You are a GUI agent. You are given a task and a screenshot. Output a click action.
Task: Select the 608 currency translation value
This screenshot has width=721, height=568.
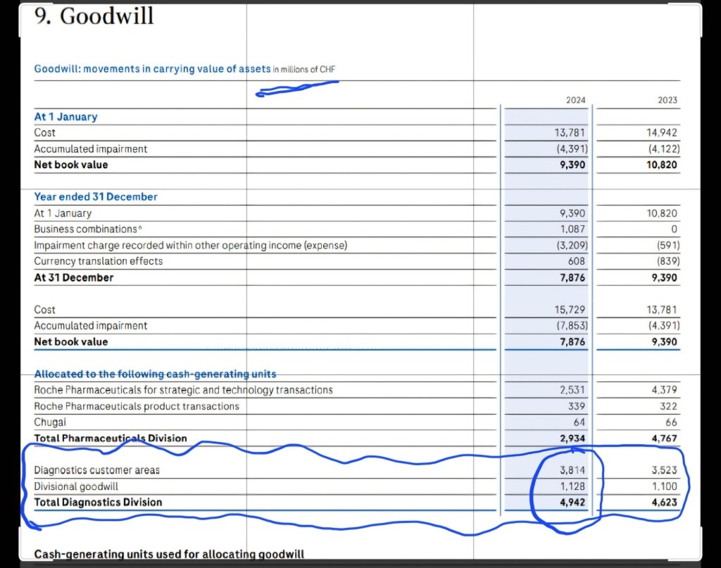pos(577,261)
